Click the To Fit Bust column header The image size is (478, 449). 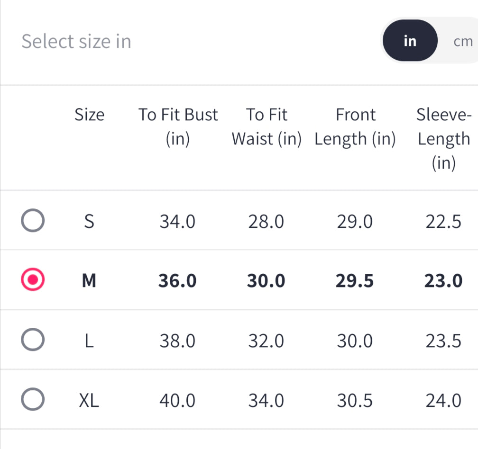tap(178, 126)
